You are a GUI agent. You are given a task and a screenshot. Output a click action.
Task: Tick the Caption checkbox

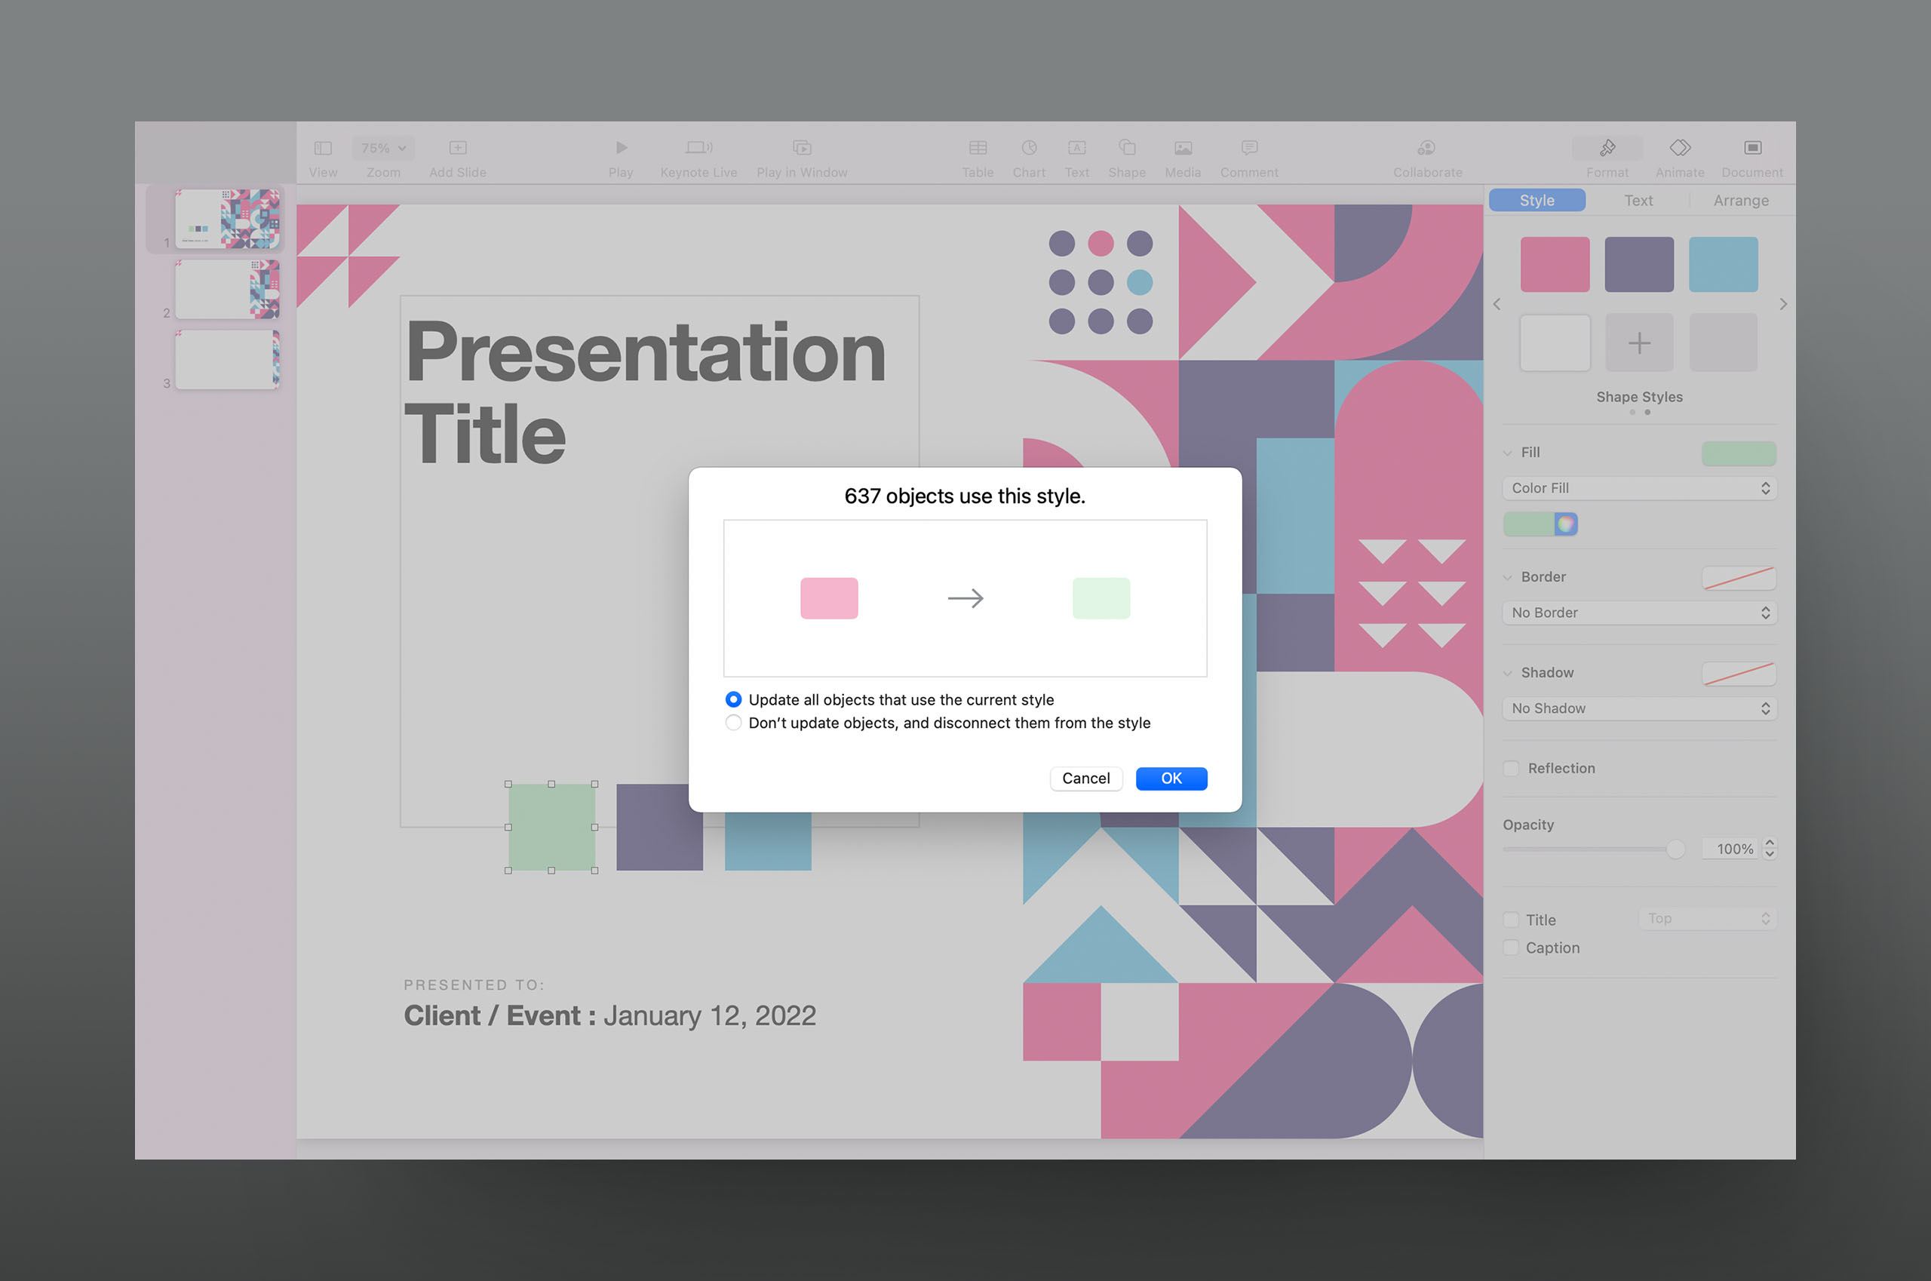click(1511, 948)
